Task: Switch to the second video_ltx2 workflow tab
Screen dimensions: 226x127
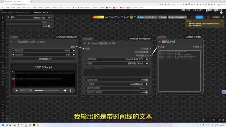Action: pyautogui.click(x=23, y=13)
